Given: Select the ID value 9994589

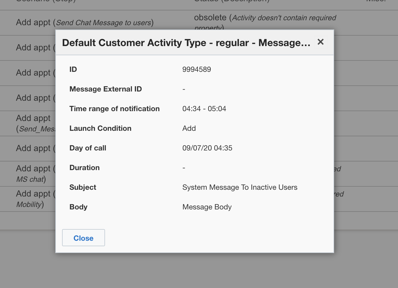Looking at the screenshot, I should point(197,69).
